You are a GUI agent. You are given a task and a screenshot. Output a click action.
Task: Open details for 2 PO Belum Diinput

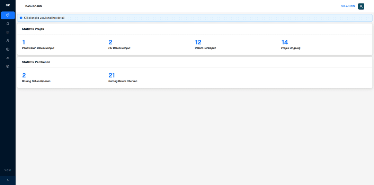point(110,42)
